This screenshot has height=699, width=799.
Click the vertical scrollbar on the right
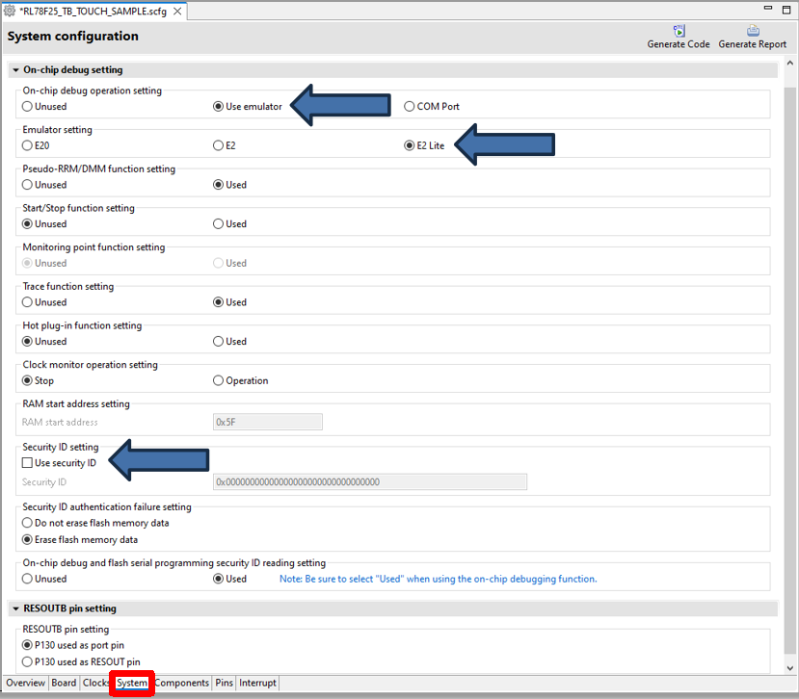pos(791,366)
